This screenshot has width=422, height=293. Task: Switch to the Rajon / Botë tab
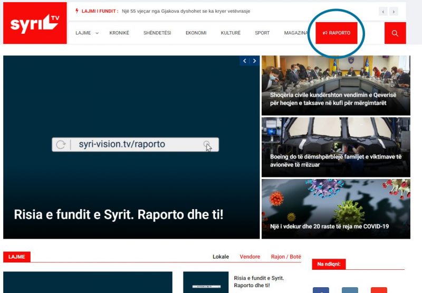click(286, 257)
